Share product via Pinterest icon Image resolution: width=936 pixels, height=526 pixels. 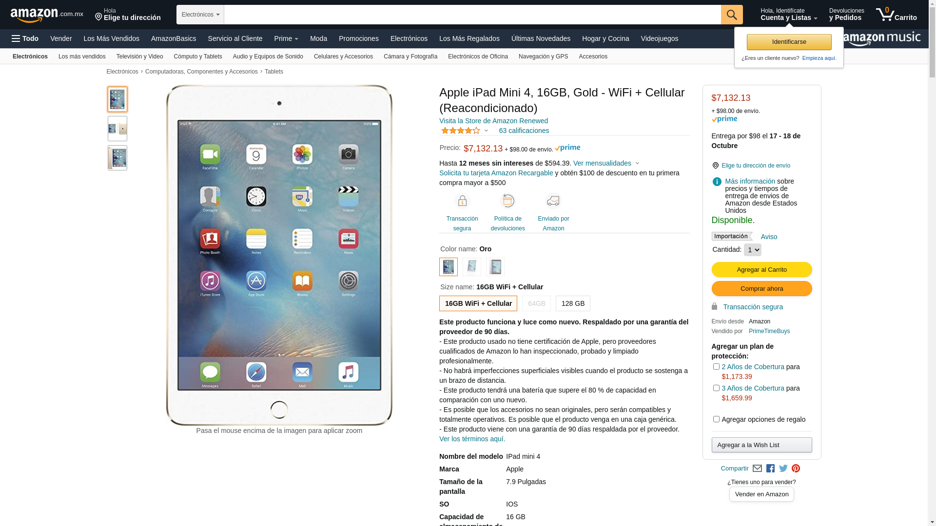pyautogui.click(x=796, y=469)
